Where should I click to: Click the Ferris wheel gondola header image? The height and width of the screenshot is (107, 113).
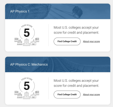78,12
